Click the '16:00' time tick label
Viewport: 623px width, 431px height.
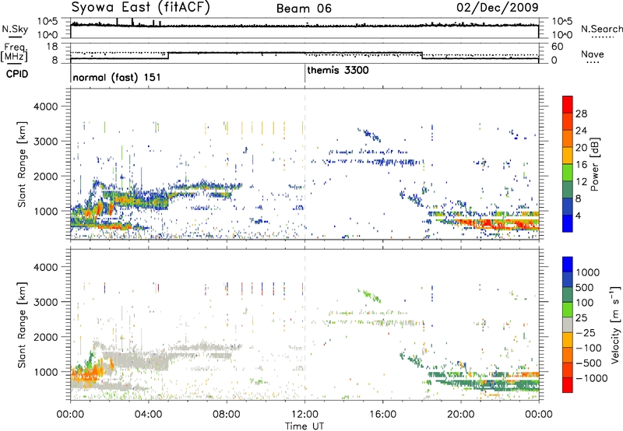click(x=382, y=415)
